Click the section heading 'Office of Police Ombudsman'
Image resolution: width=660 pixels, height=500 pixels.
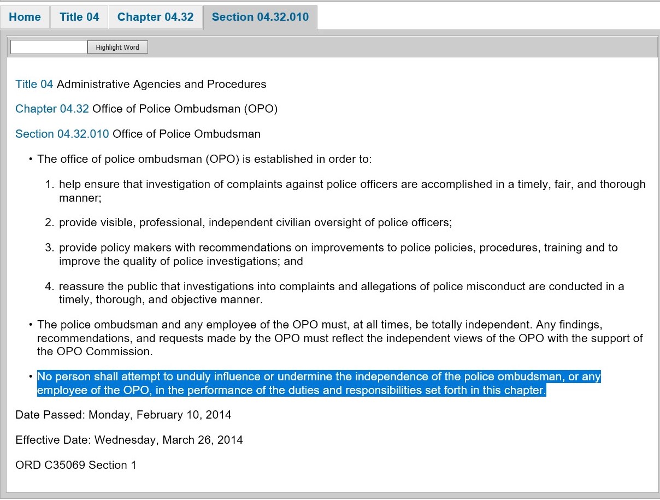point(186,134)
